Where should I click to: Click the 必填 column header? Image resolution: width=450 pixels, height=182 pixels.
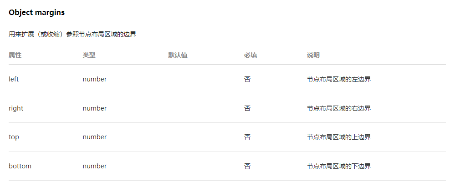click(250, 55)
